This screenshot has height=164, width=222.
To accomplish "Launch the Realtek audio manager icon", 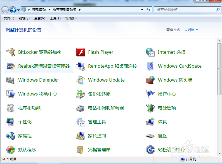I will [x=11, y=66].
